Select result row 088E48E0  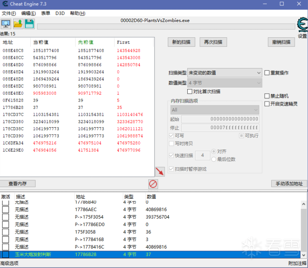coord(77,93)
